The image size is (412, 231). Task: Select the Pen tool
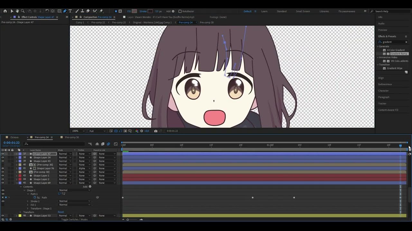(65, 11)
